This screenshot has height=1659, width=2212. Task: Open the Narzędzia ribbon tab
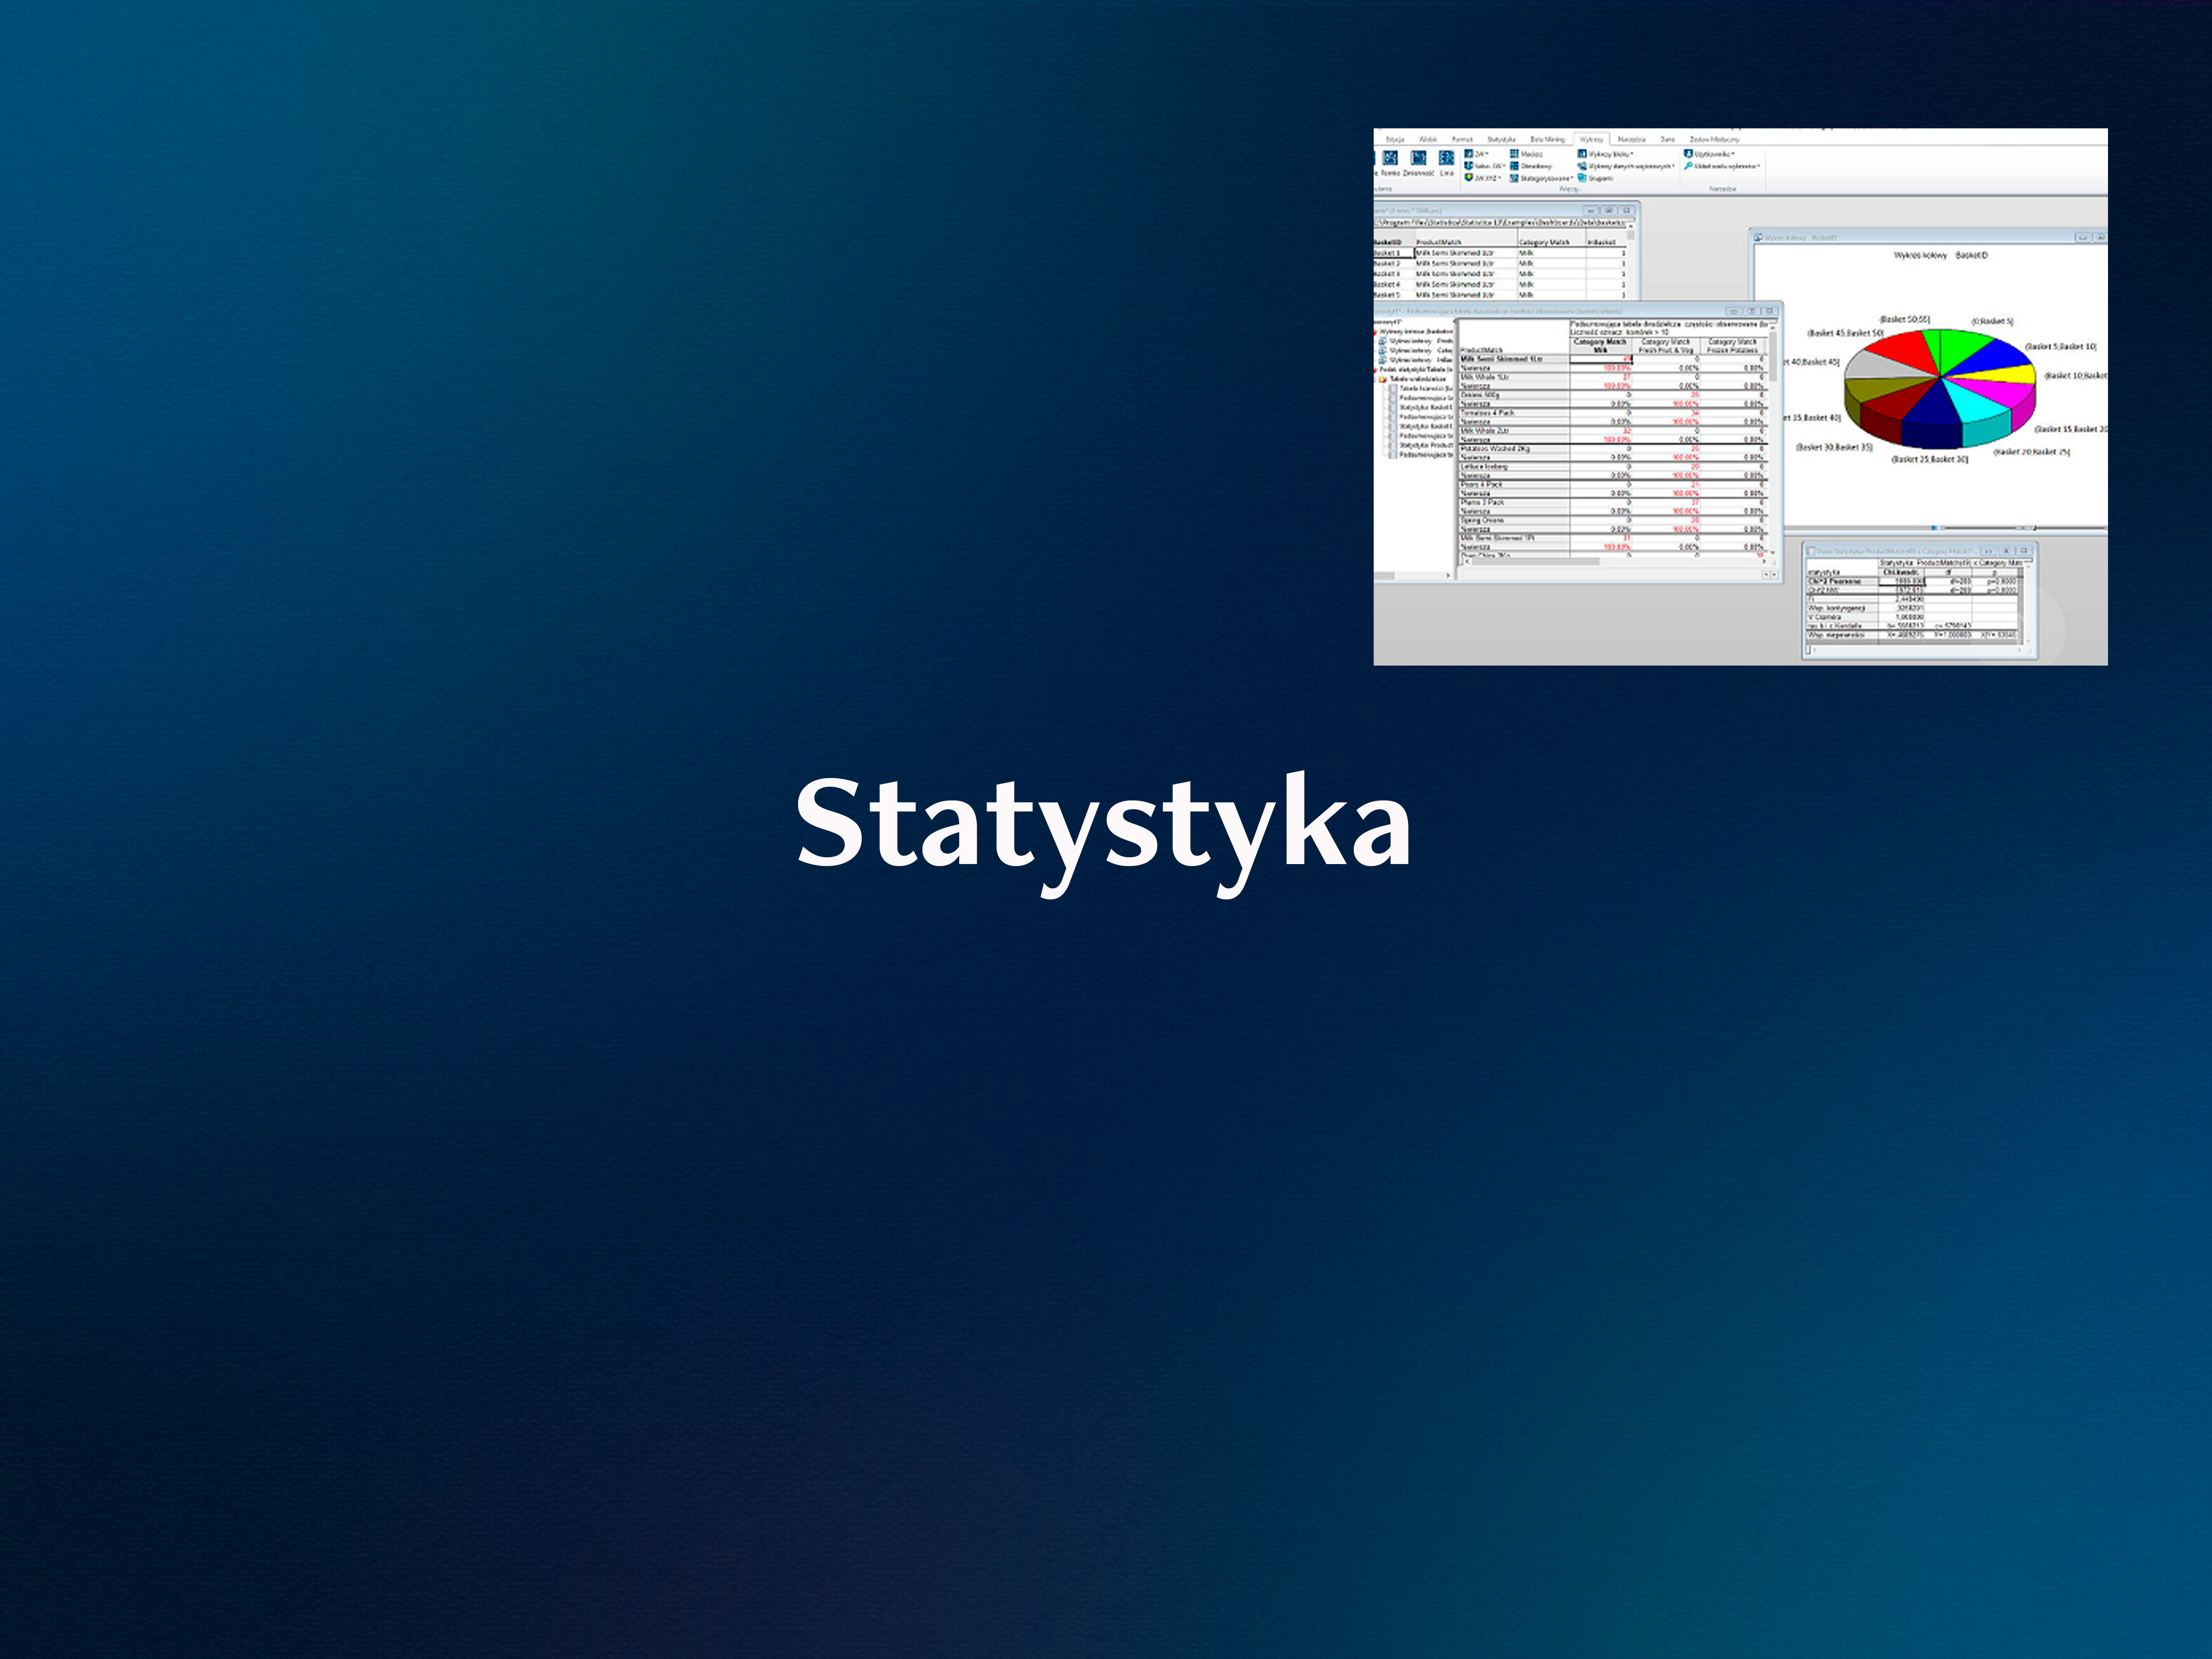1632,140
